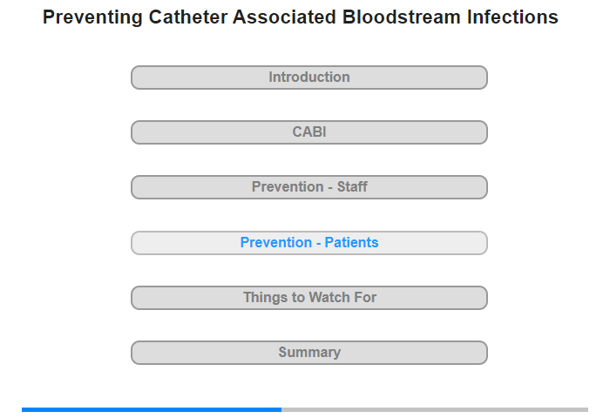Select the blue-text Prevention - Patients entry
The height and width of the screenshot is (418, 610).
[308, 243]
